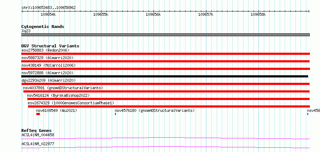
Task: Open the nsv4576180 (gnomADStructuralVariants) label
Action: (155, 110)
